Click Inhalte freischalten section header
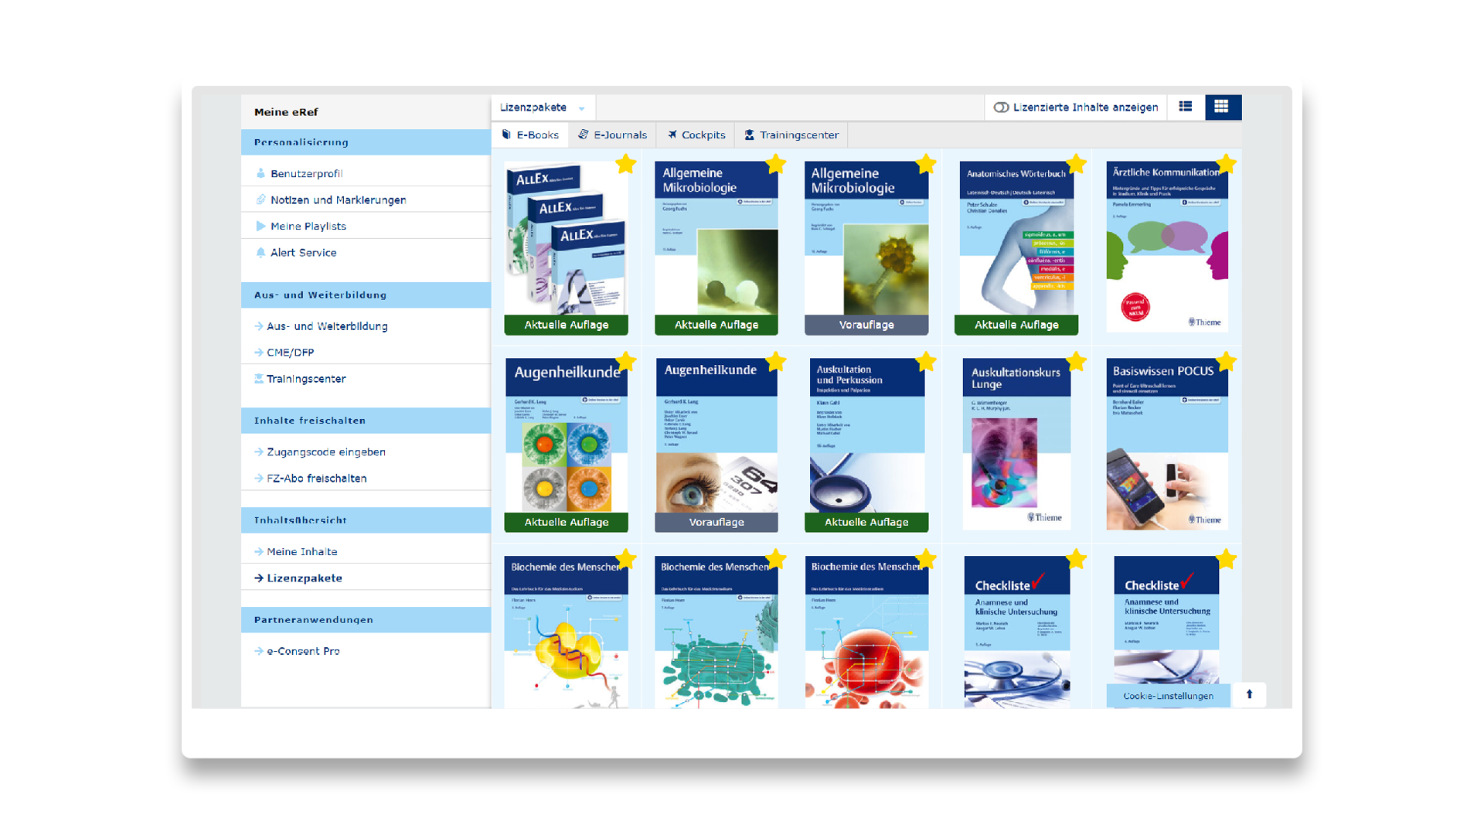Screen dimensions: 1484x835 point(366,421)
